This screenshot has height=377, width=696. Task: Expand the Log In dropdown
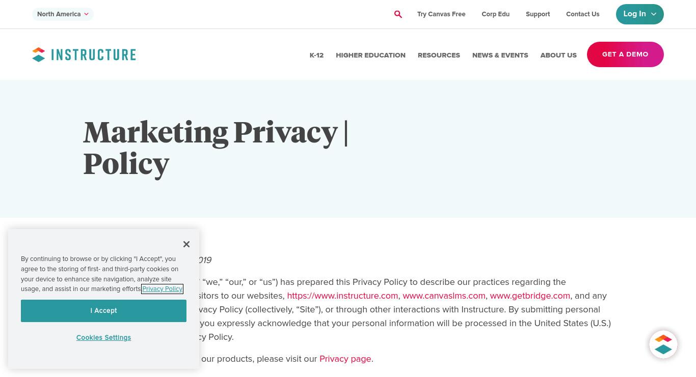coord(639,14)
